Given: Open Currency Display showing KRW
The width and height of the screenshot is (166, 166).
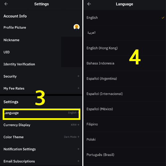Looking at the screenshot, I should click(41, 125).
